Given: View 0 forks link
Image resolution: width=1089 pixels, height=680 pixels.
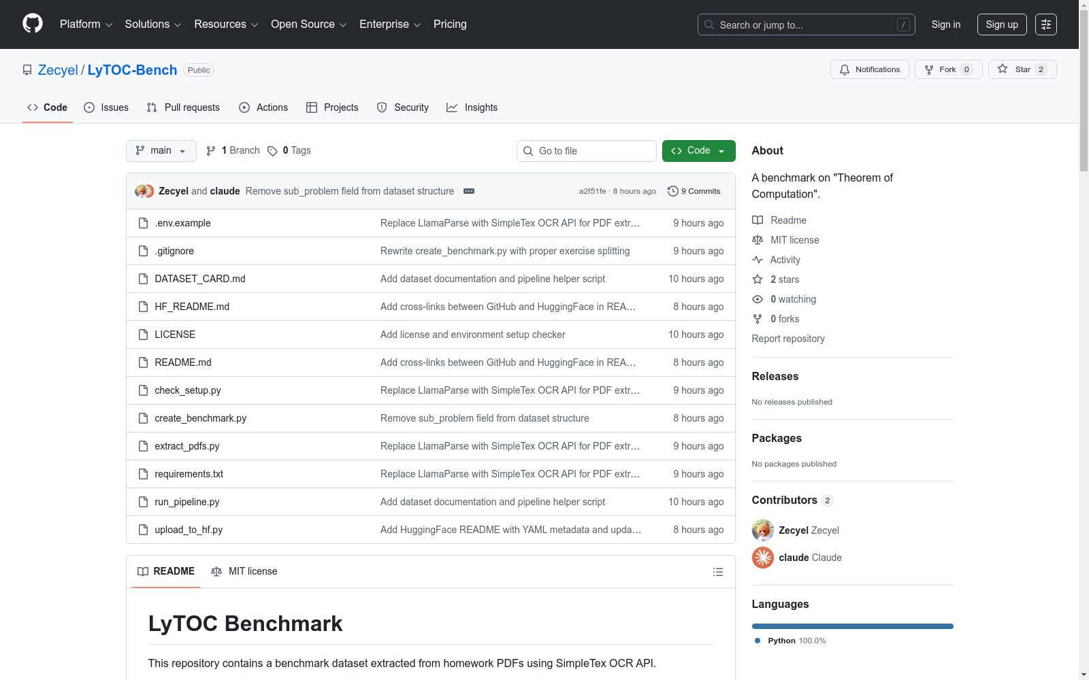Looking at the screenshot, I should (x=776, y=319).
